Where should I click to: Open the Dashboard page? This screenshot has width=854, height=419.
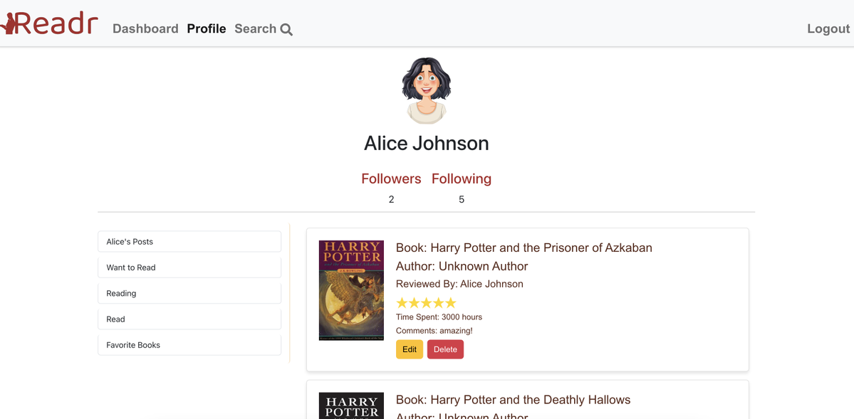(145, 29)
